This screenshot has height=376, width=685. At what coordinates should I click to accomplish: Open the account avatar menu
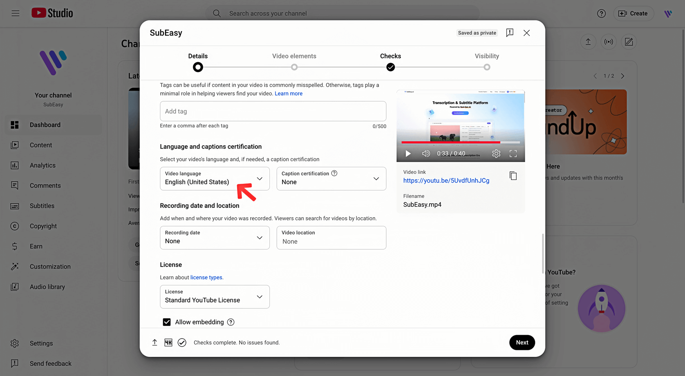click(668, 13)
